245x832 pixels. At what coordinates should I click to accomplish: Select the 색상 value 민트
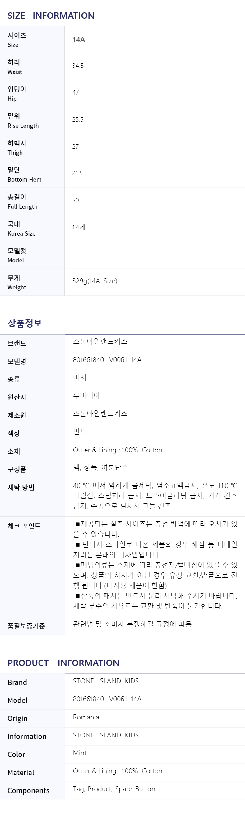pyautogui.click(x=80, y=432)
